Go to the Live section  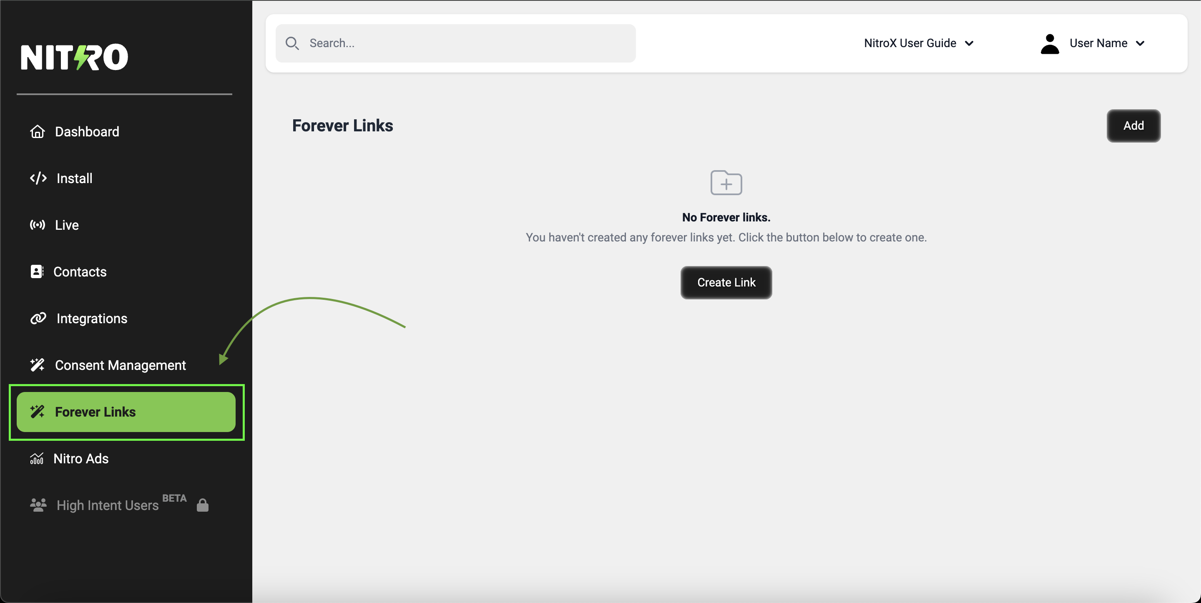[126, 225]
